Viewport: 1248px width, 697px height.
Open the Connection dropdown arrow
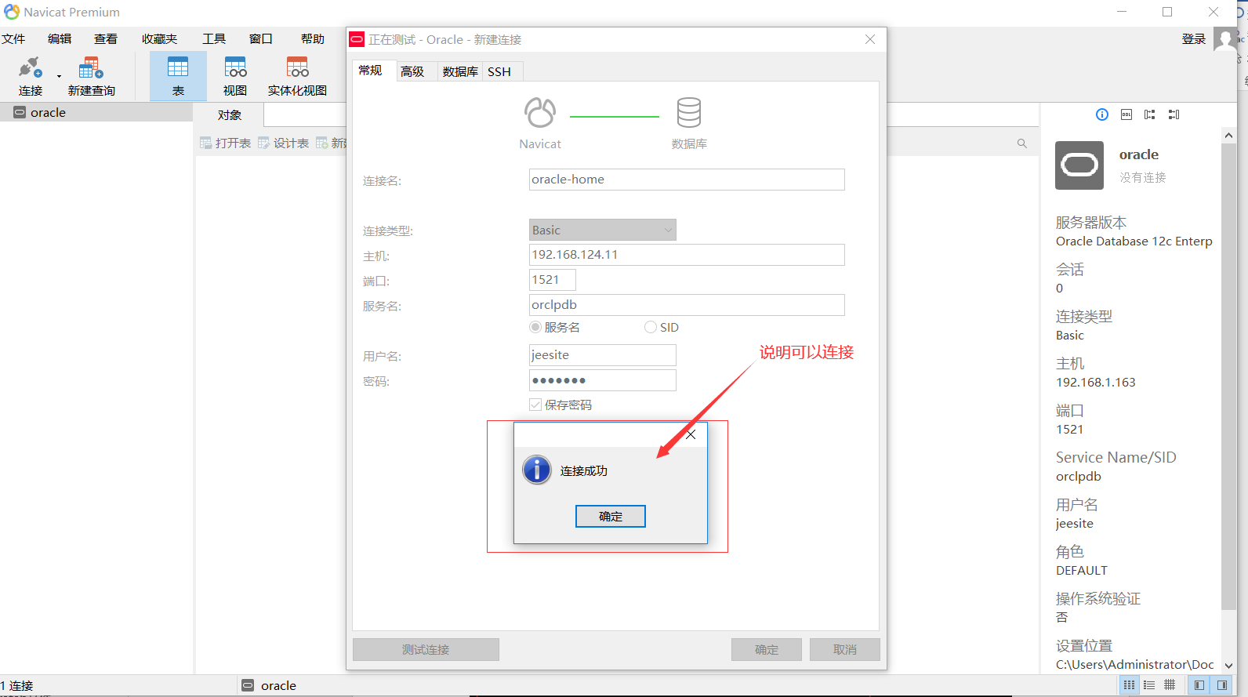59,77
